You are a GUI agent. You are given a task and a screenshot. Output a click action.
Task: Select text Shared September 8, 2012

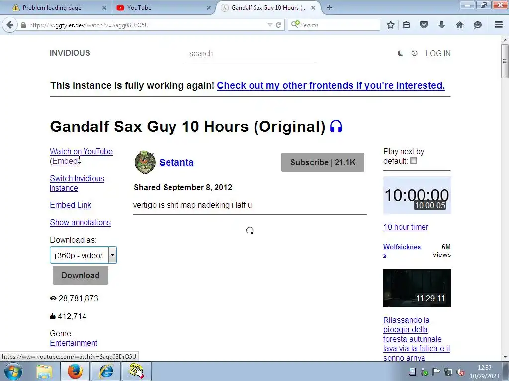tap(183, 187)
